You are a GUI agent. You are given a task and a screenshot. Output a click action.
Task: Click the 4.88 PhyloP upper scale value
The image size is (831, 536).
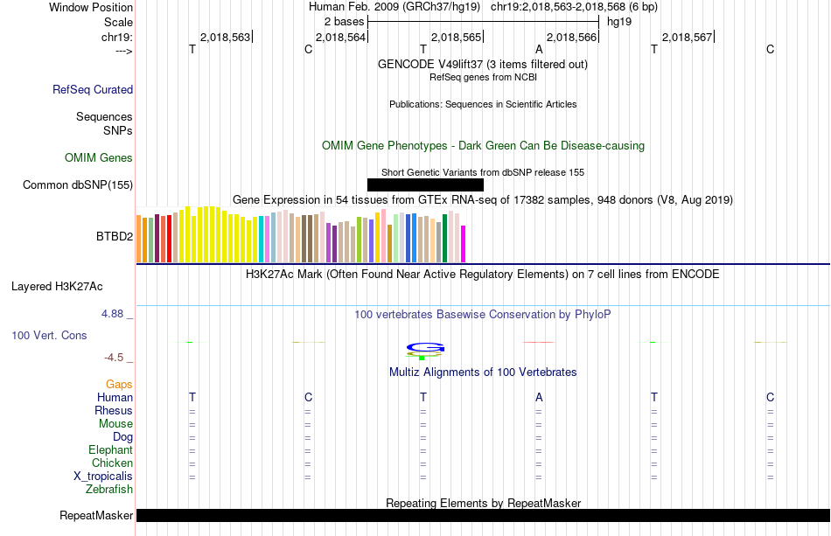coord(112,314)
